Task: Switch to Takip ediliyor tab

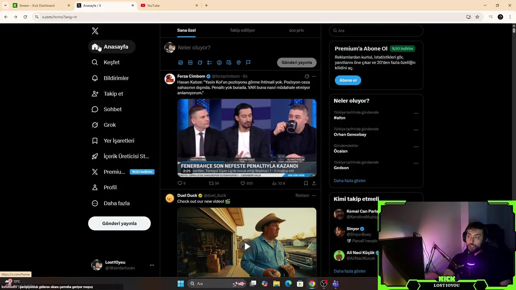Action: coord(242,31)
